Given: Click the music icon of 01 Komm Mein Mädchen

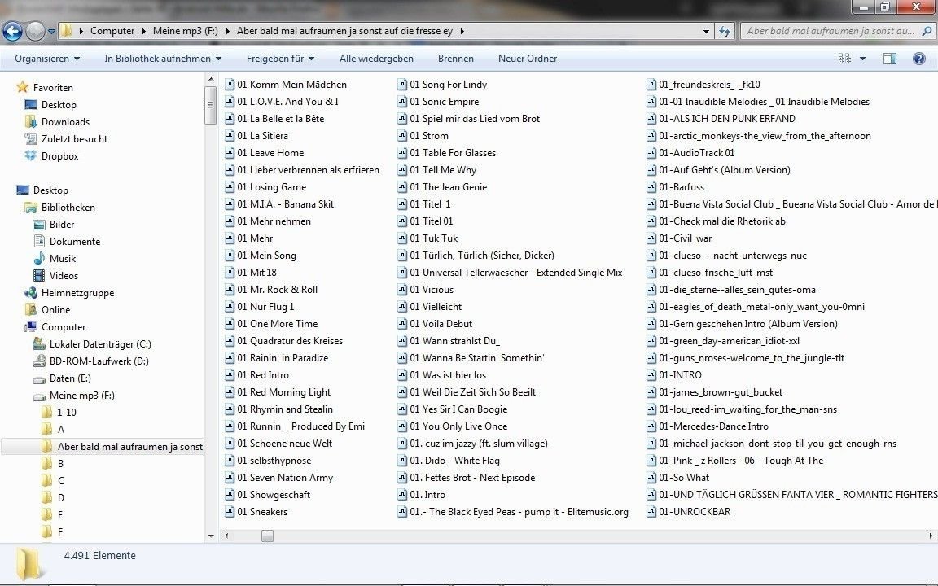Looking at the screenshot, I should click(x=230, y=85).
